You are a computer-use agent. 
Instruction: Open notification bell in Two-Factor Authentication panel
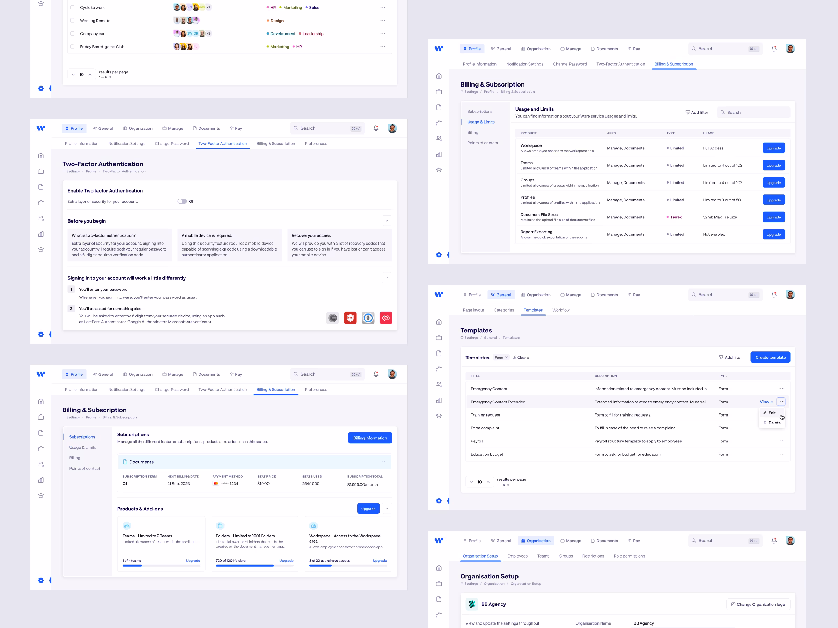point(376,128)
